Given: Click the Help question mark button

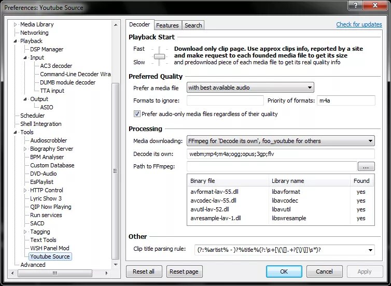Looking at the screenshot, I should tap(356, 5).
